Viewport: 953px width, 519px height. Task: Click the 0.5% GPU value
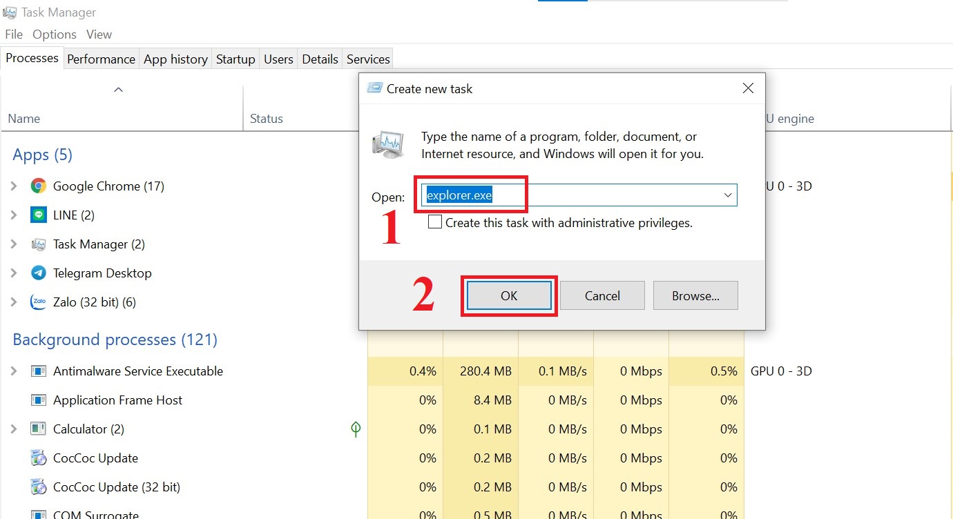[x=724, y=371]
